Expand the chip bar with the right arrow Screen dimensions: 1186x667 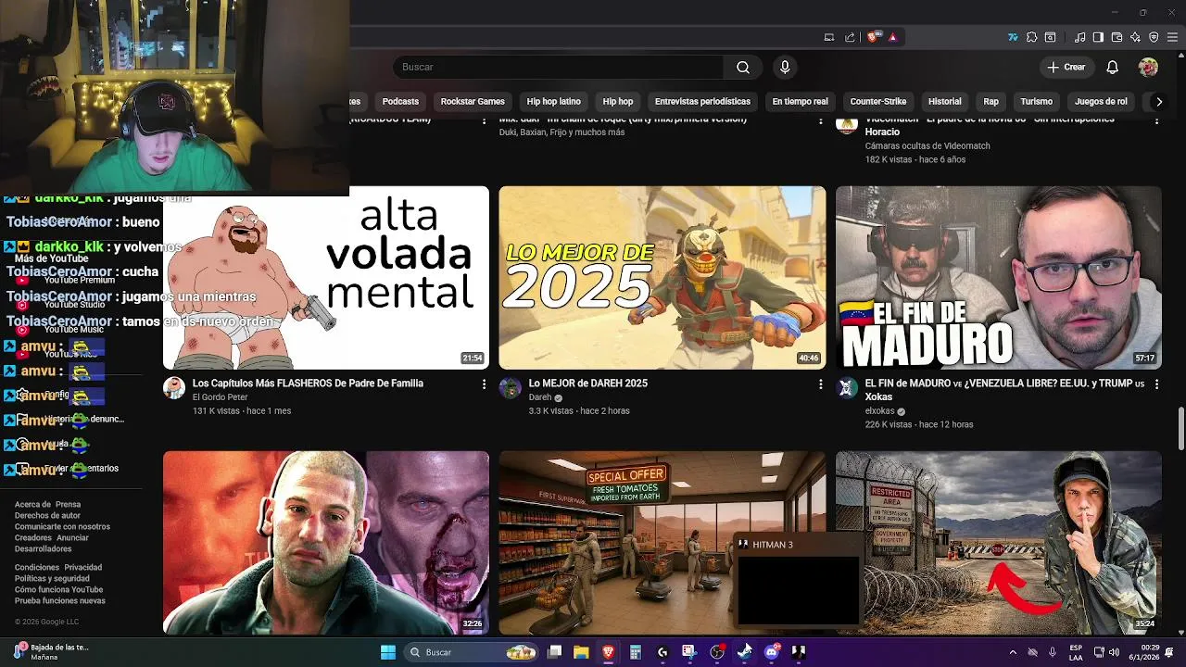[1158, 101]
